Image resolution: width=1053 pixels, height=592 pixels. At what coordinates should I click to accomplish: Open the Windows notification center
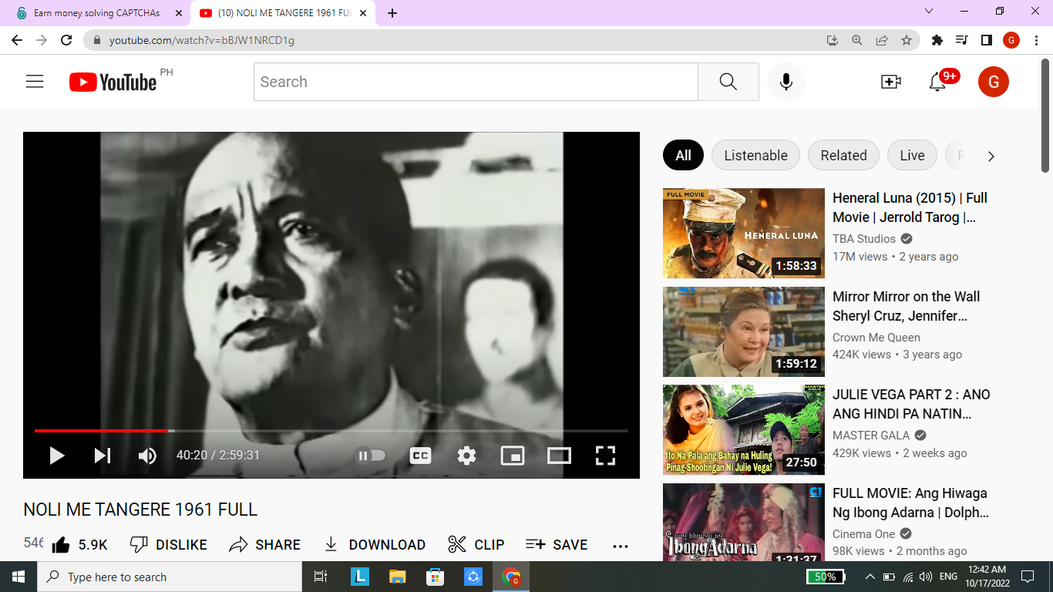click(1027, 577)
